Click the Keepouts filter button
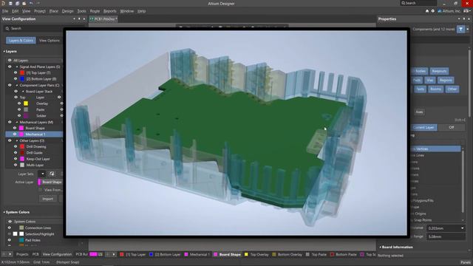This screenshot has height=266, width=473. [x=439, y=71]
